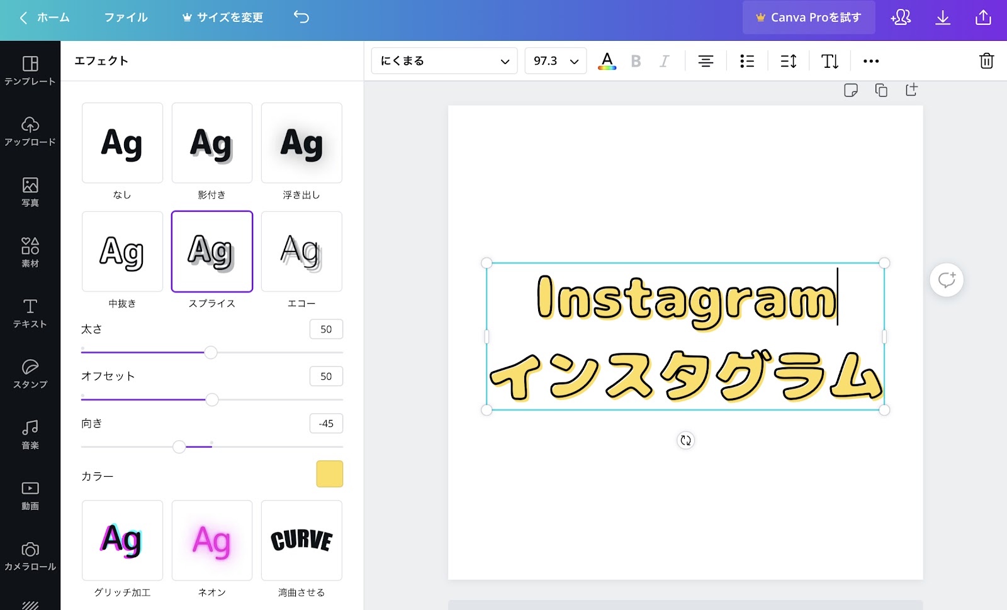The image size is (1007, 610).
Task: Open the yellow カラー swatch
Action: click(330, 474)
